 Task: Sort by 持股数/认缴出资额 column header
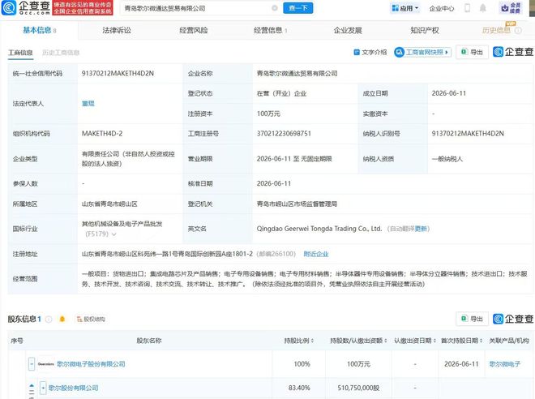coord(358,341)
